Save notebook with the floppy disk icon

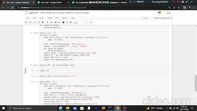[x=26, y=23]
